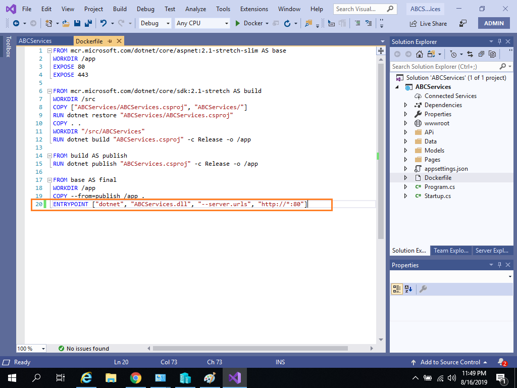Click the New Project toolbar icon
This screenshot has width=517, height=388.
coord(49,23)
